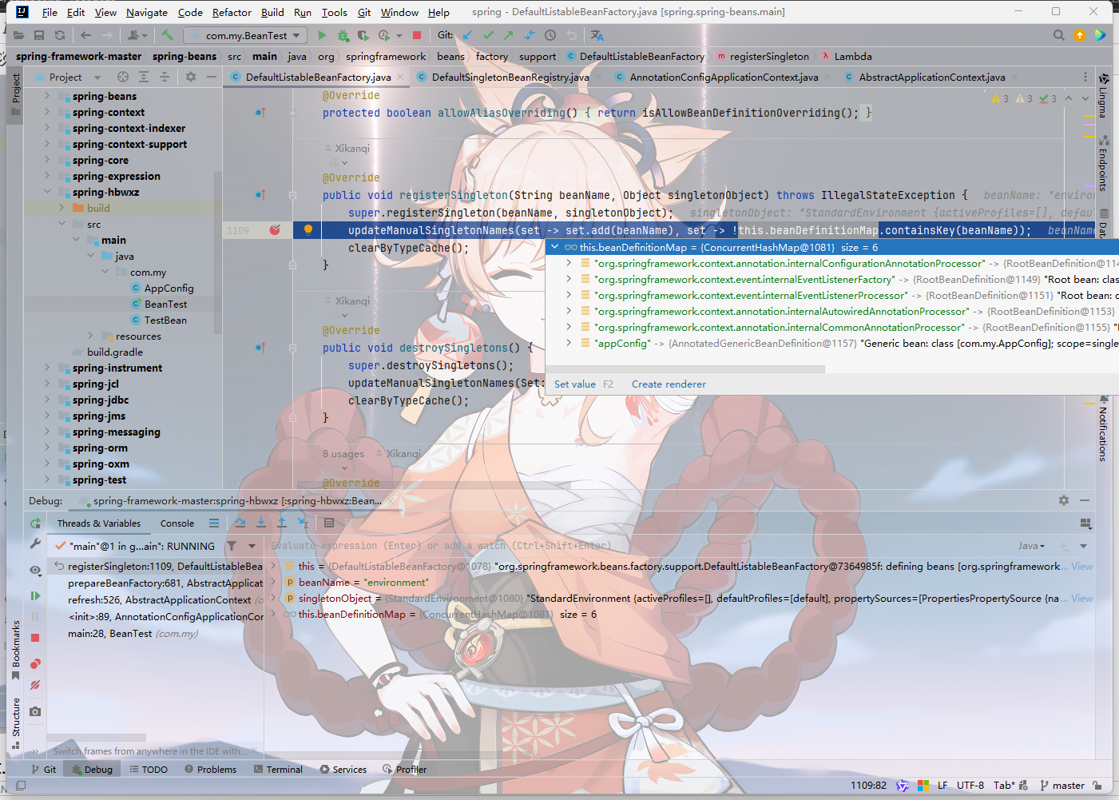Click the Build Project hammer icon
The width and height of the screenshot is (1119, 800).
[x=167, y=35]
